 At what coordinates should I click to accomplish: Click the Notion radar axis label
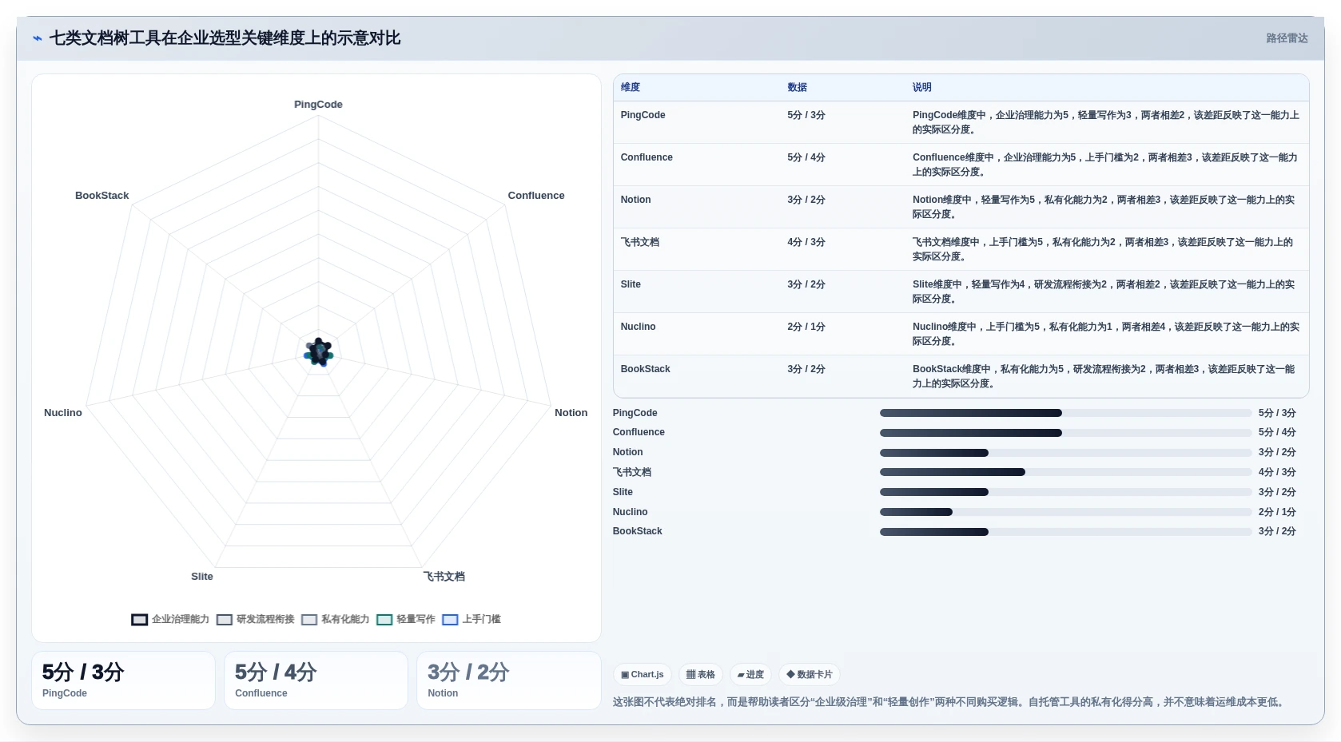click(571, 413)
